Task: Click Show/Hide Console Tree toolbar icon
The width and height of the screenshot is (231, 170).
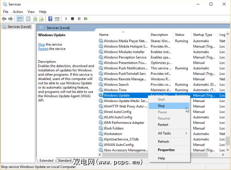Action: pyautogui.click(x=20, y=19)
